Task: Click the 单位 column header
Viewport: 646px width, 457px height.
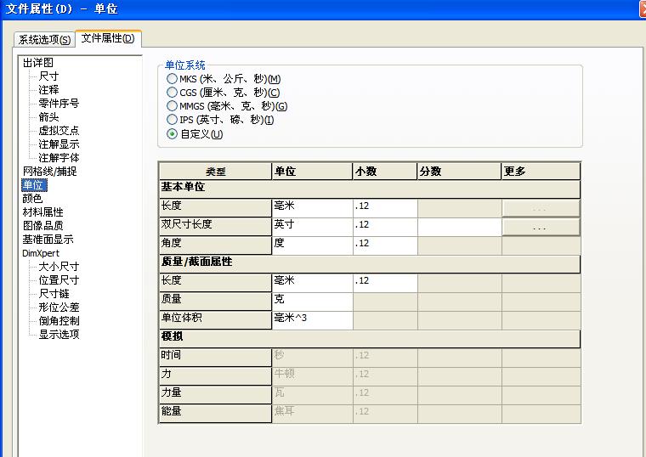Action: 312,172
